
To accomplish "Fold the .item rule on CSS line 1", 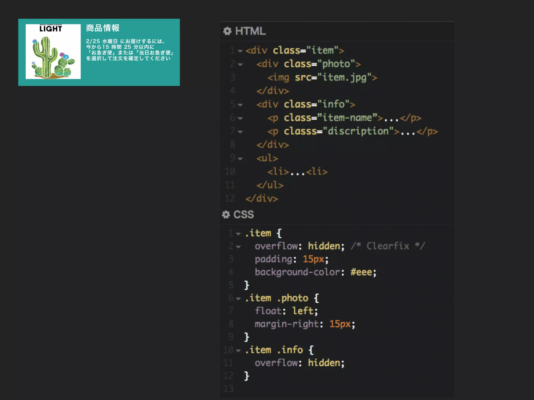I will click(x=238, y=234).
